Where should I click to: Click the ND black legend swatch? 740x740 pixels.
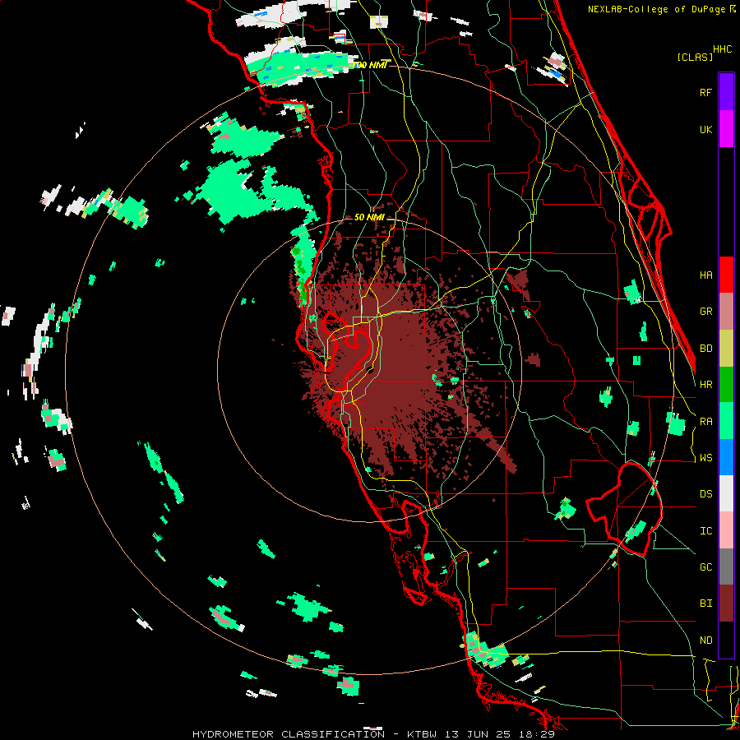pos(726,640)
